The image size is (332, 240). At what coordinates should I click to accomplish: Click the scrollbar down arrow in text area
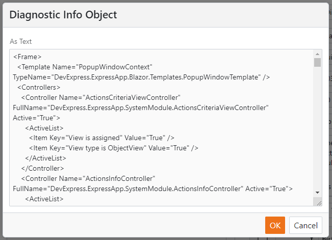(317, 193)
